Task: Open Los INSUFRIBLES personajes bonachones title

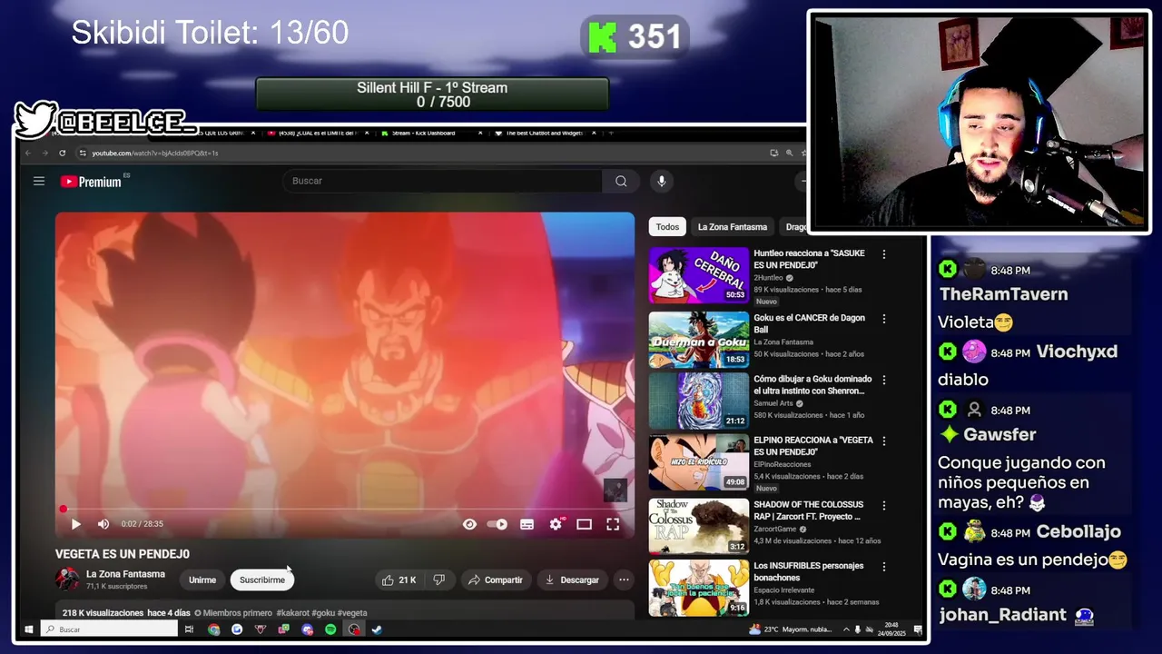Action: pyautogui.click(x=808, y=571)
